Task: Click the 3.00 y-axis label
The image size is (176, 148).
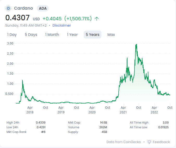Action: click(10, 43)
